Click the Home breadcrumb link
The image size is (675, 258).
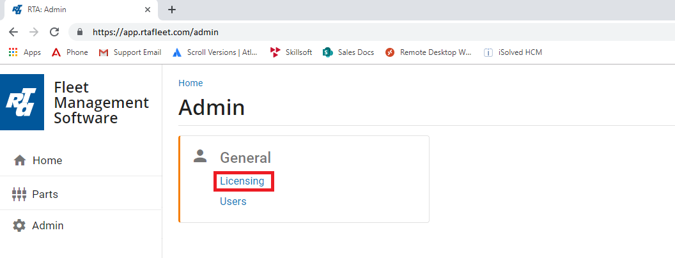pyautogui.click(x=190, y=83)
